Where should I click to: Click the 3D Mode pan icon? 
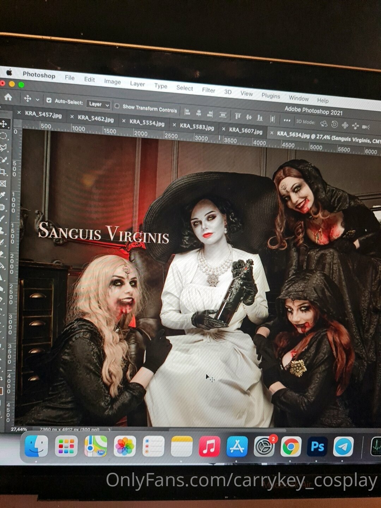(x=345, y=125)
